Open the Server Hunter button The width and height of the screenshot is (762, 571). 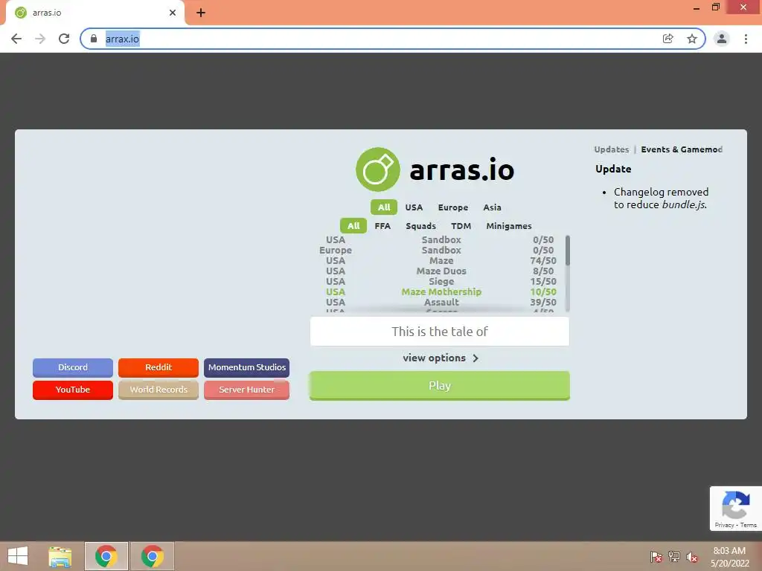(247, 390)
